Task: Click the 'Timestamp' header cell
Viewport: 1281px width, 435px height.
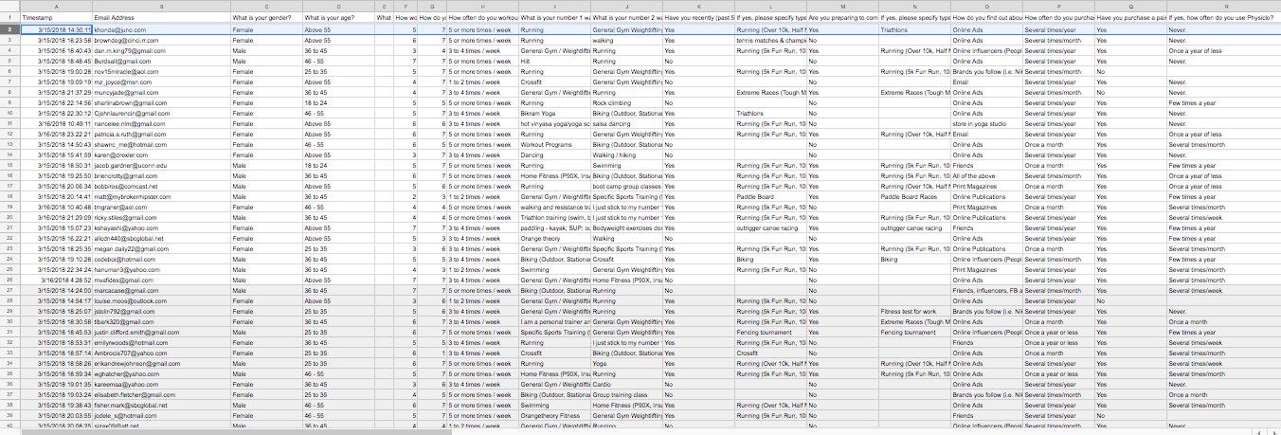Action: (55, 18)
